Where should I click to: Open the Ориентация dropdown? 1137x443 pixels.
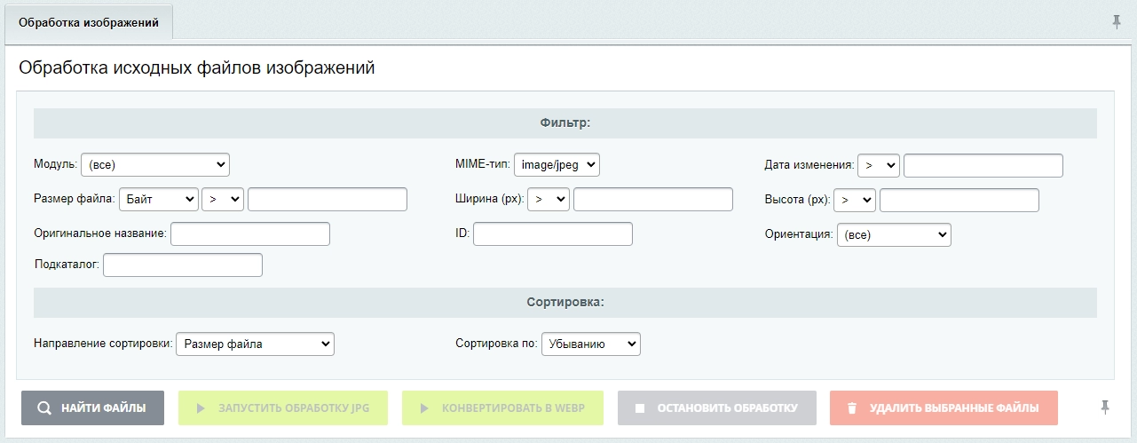point(894,234)
